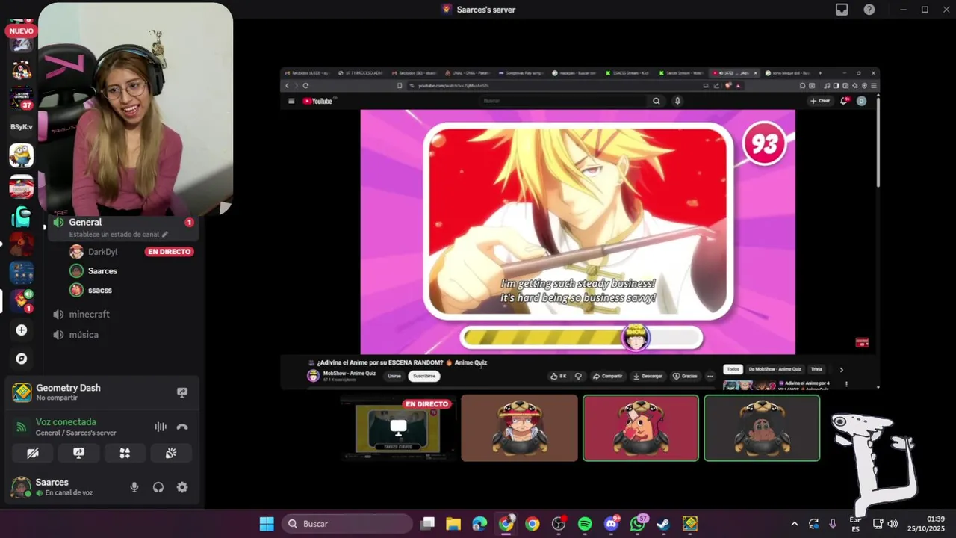Click the quiz timer progress bar
This screenshot has height=538, width=956.
click(x=581, y=338)
